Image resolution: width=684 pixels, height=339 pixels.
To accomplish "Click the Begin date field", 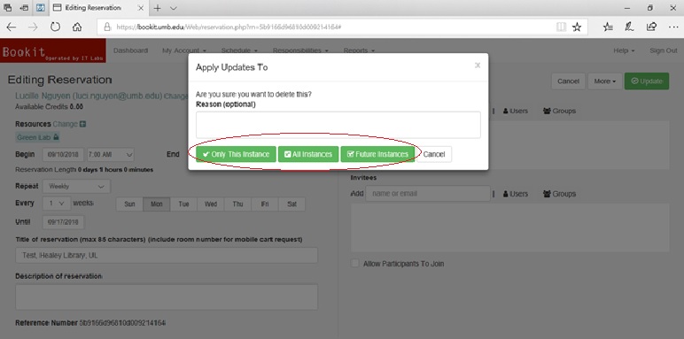I will [64, 154].
